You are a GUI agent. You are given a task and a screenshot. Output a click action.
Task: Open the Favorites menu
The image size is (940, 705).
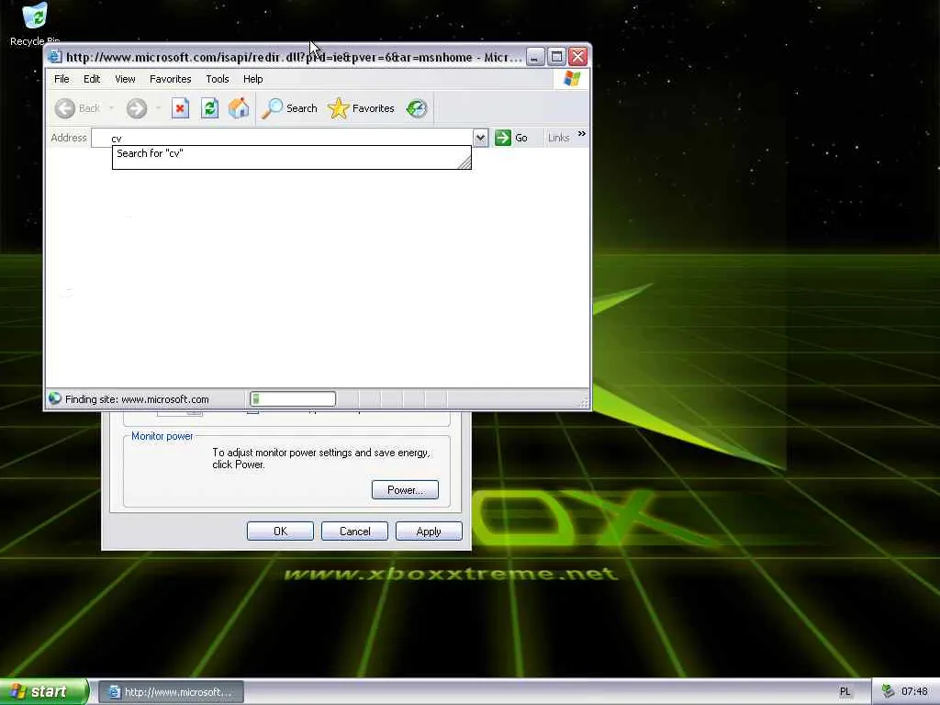[x=170, y=79]
